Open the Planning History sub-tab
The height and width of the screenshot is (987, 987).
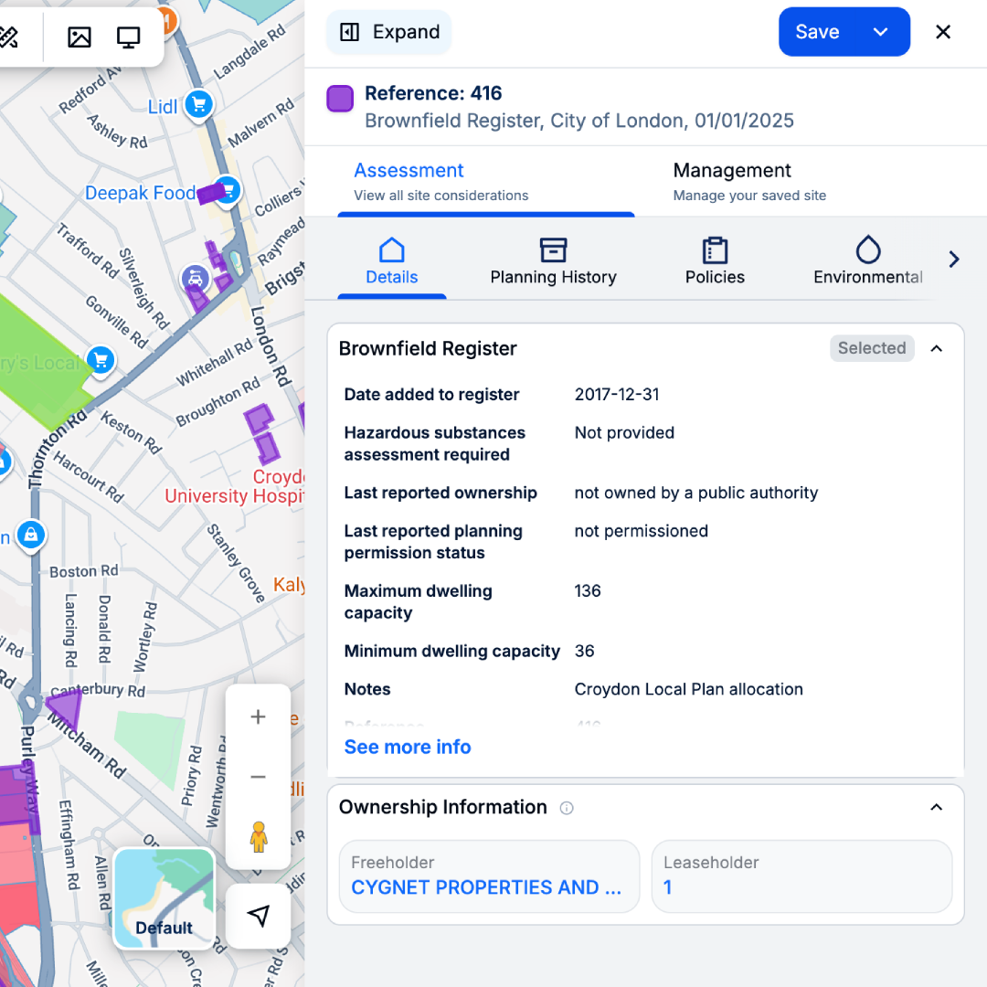[553, 262]
